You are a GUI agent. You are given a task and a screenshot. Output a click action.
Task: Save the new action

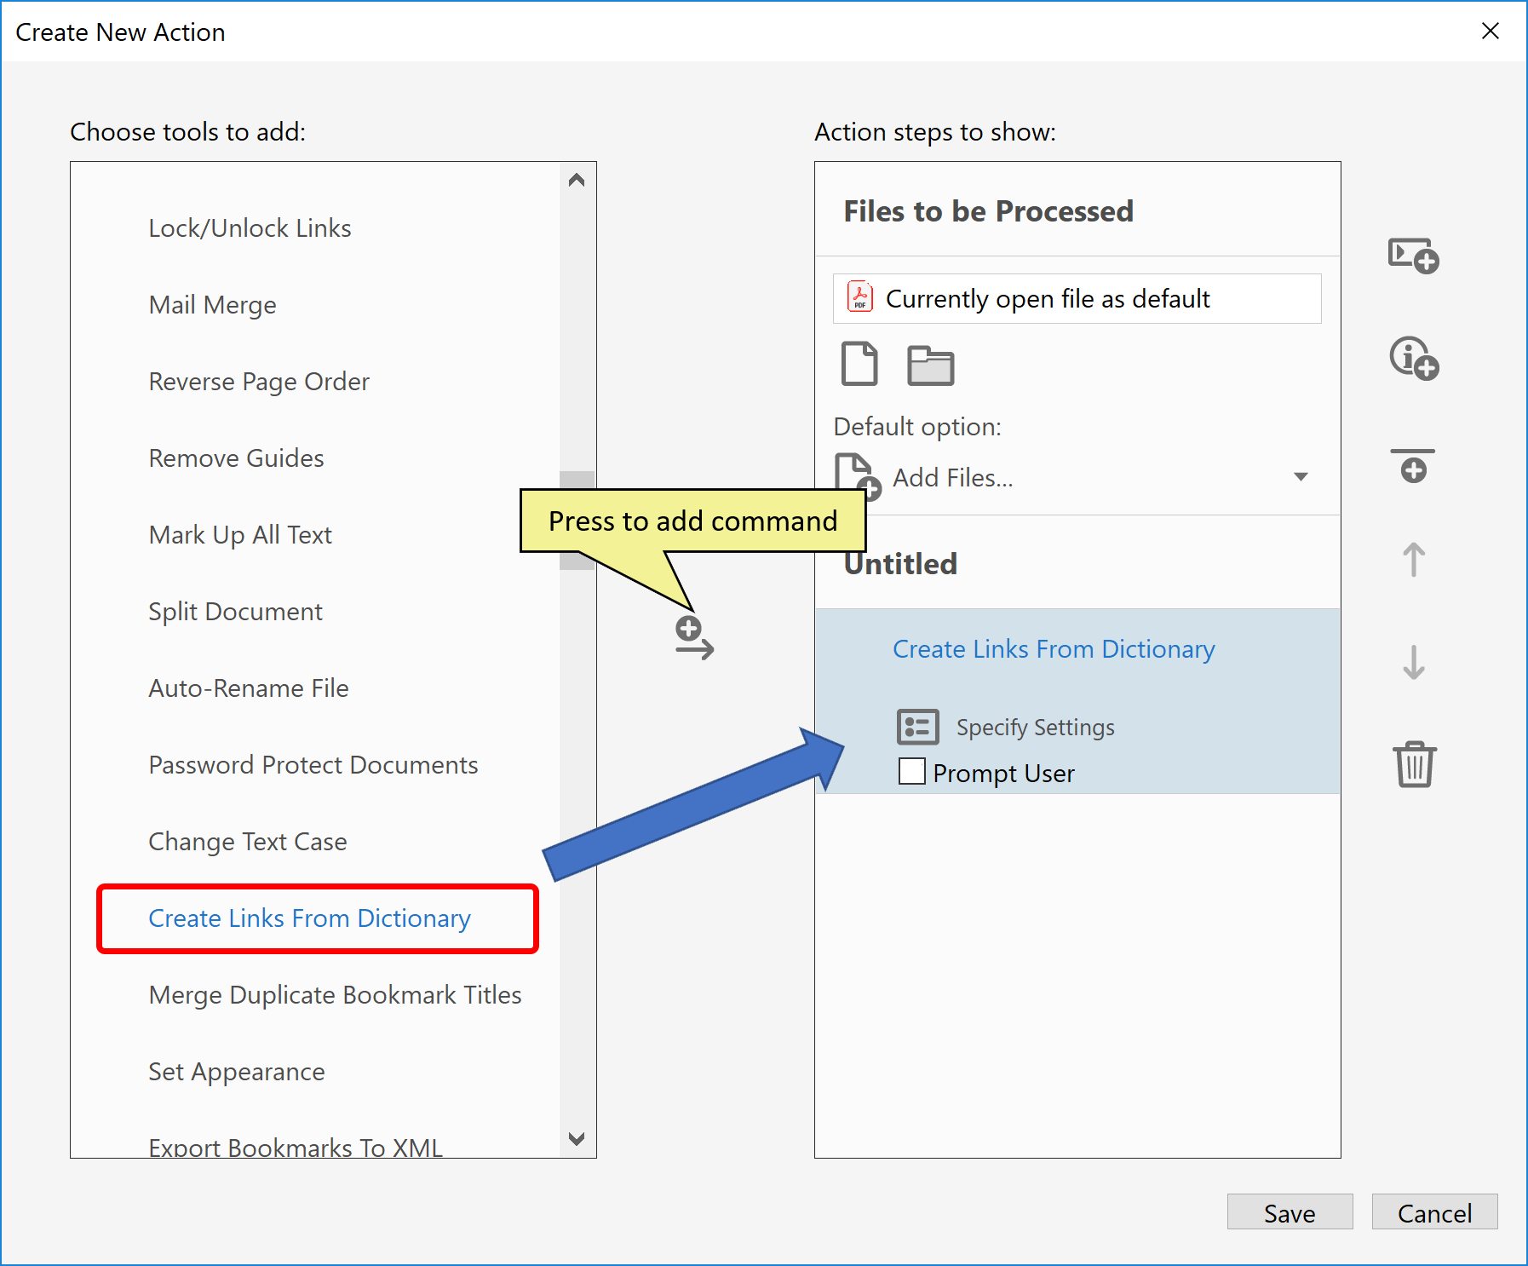click(x=1289, y=1212)
